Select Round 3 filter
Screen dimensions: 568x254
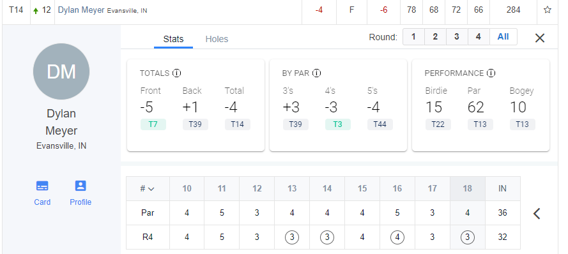[457, 37]
